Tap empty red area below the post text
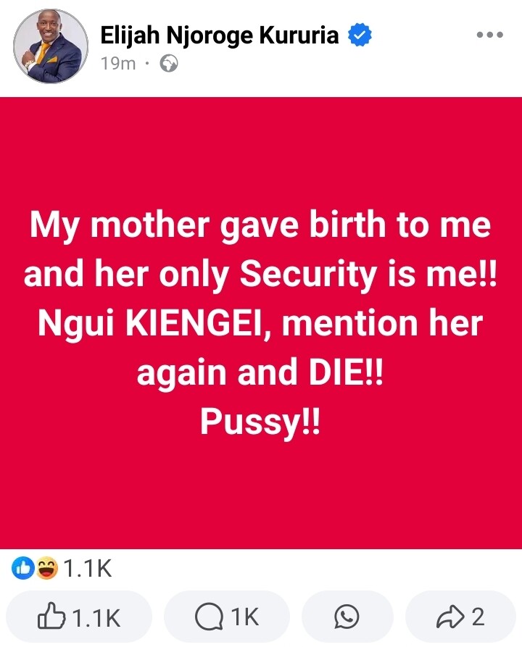Screen dimensions: 522x647 pos(261,493)
